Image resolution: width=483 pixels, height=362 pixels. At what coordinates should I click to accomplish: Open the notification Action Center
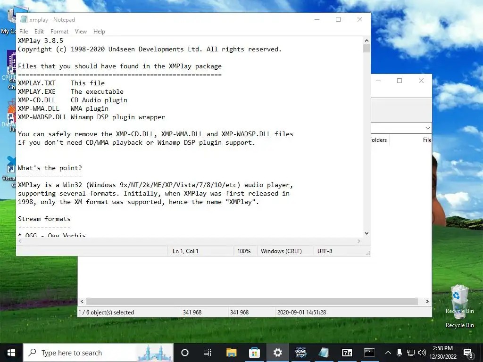[468, 353]
